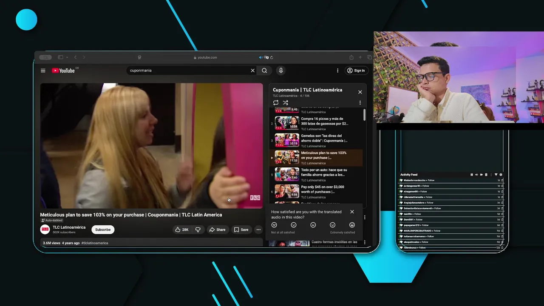
Task: Open more actions ellipsis under video
Action: coord(258,229)
